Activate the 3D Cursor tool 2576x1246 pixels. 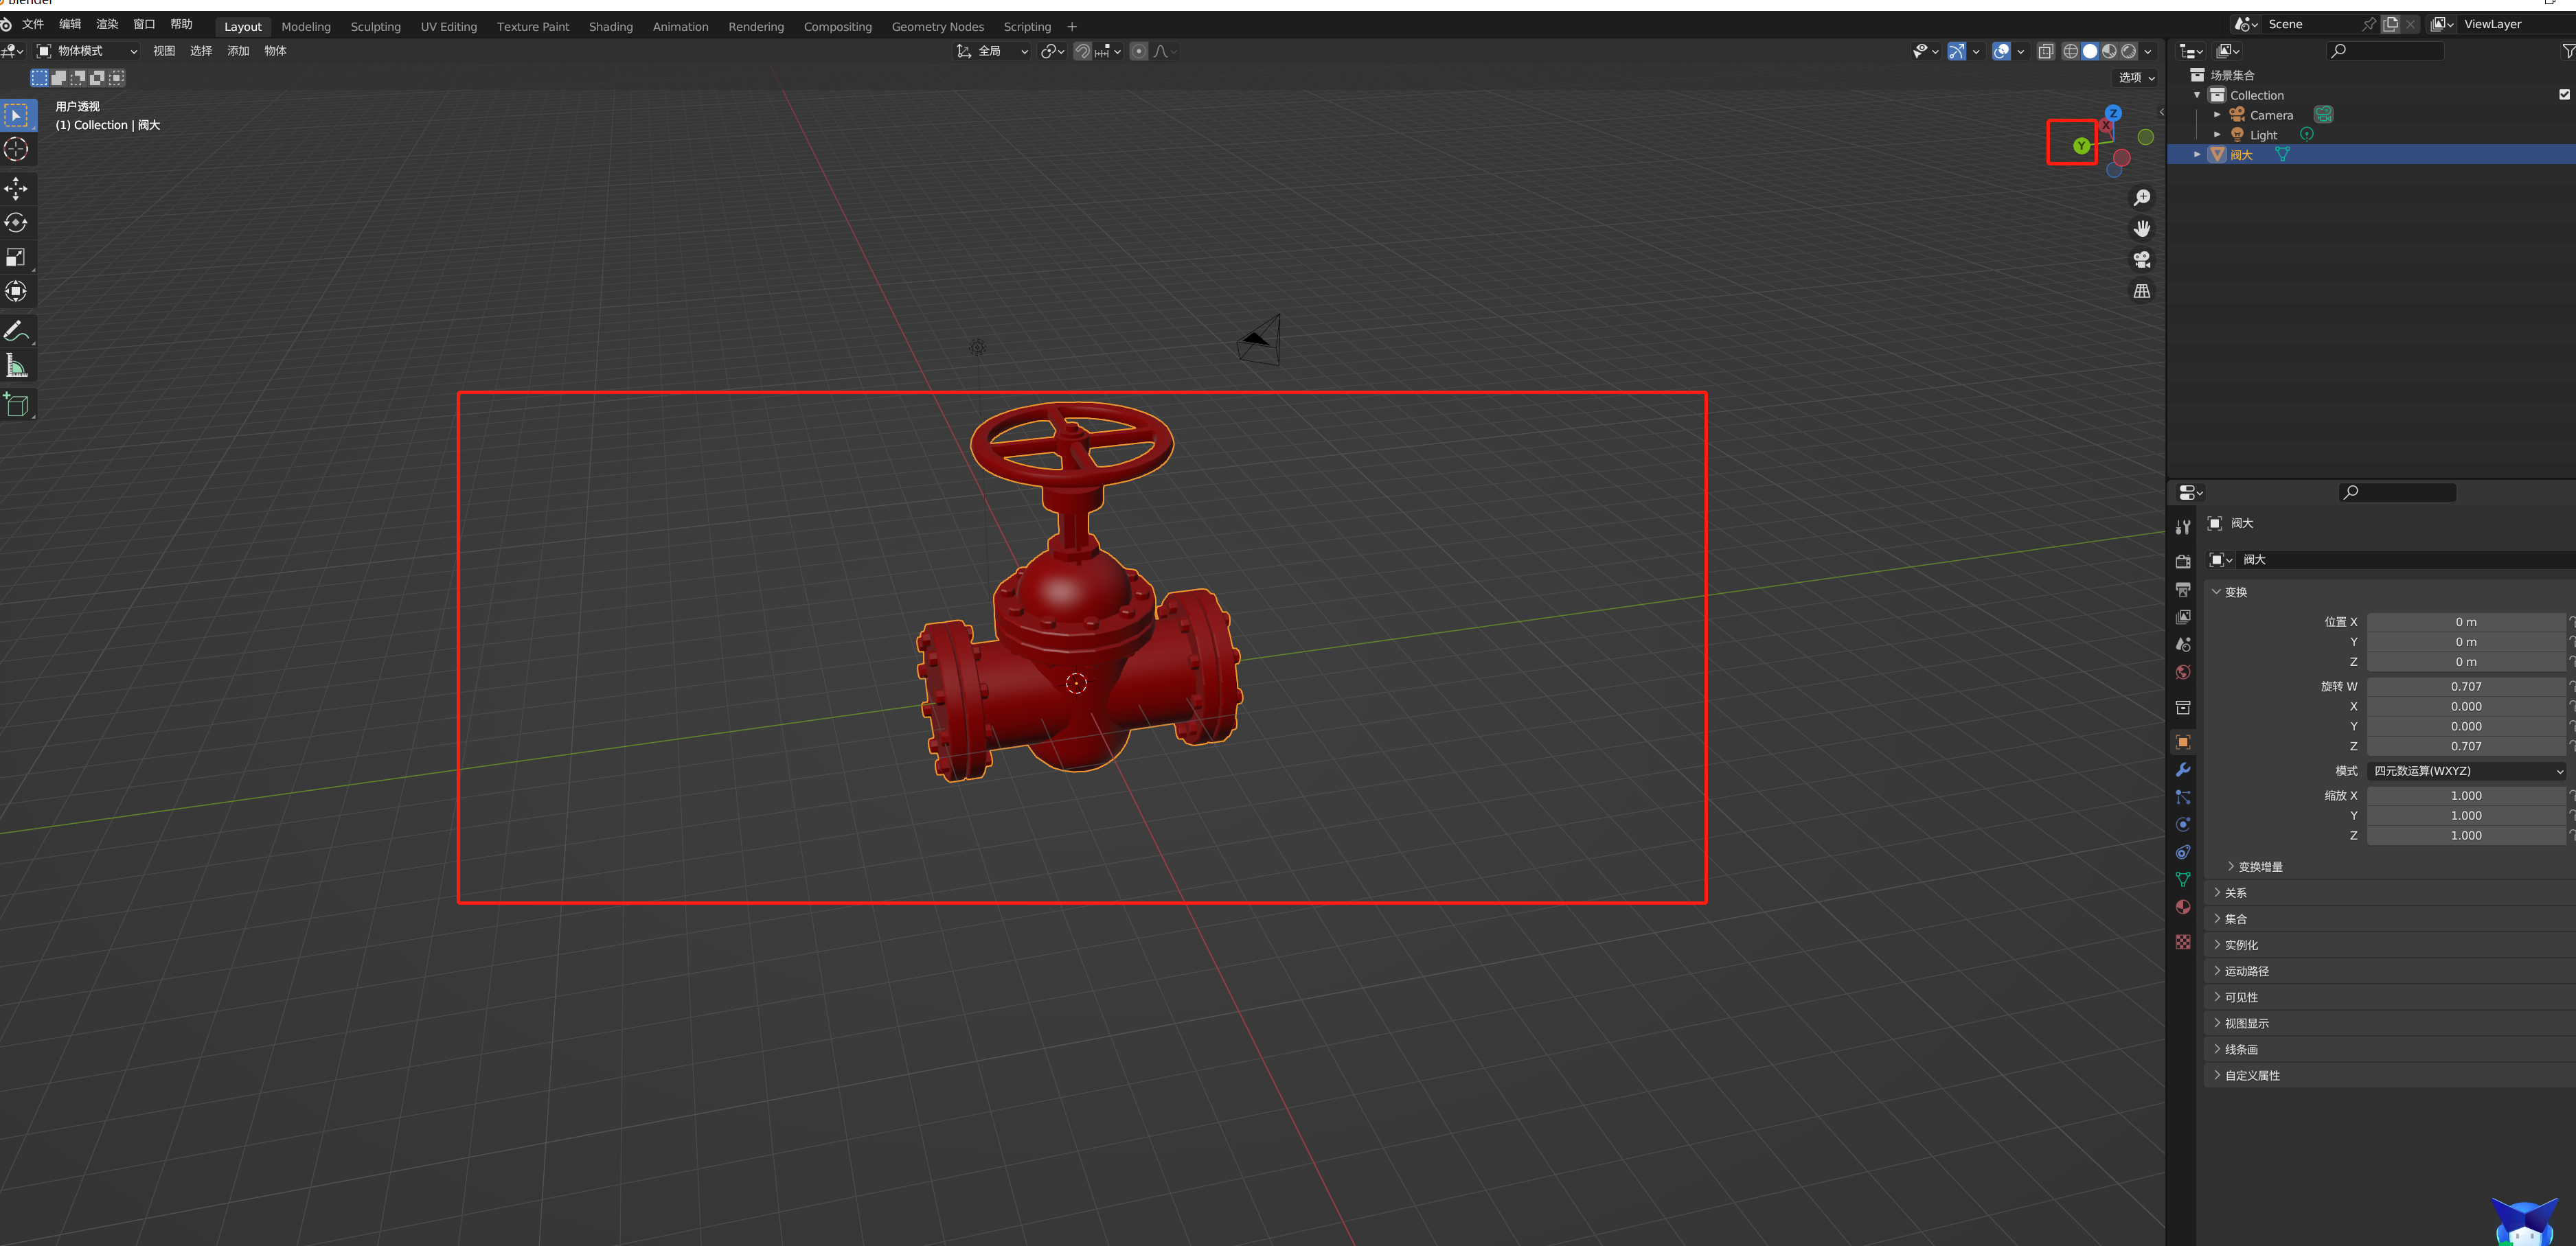pos(17,150)
